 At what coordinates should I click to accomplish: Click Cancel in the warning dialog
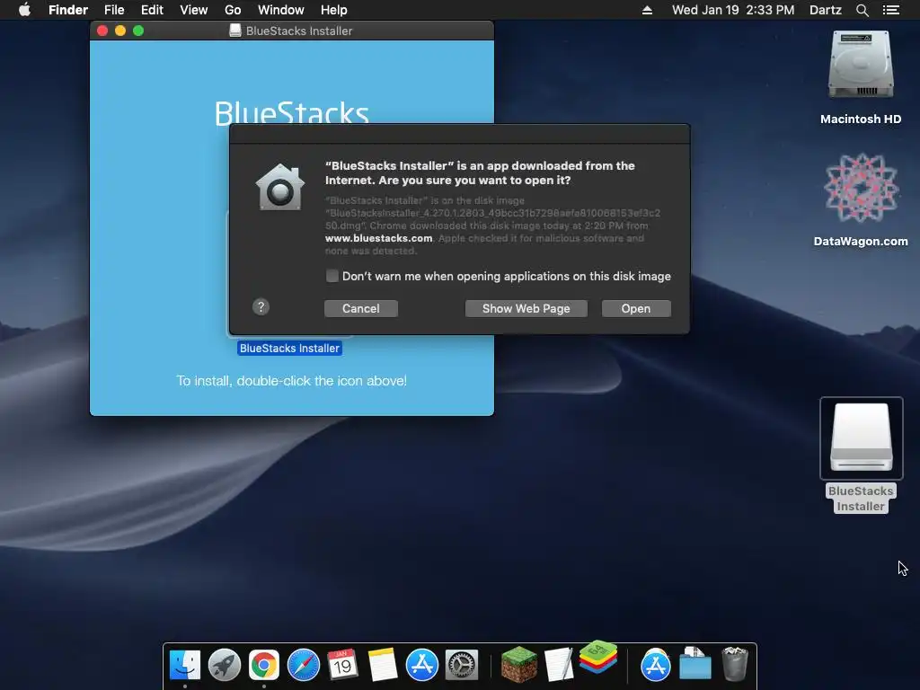tap(361, 309)
